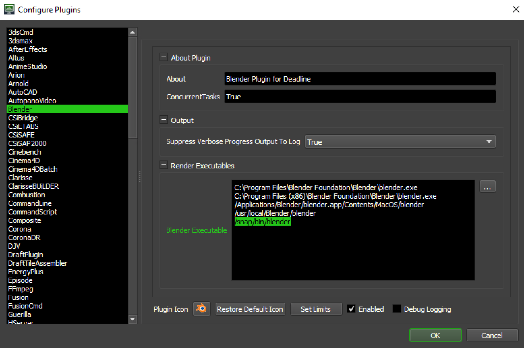Click the About text field

(x=360, y=79)
